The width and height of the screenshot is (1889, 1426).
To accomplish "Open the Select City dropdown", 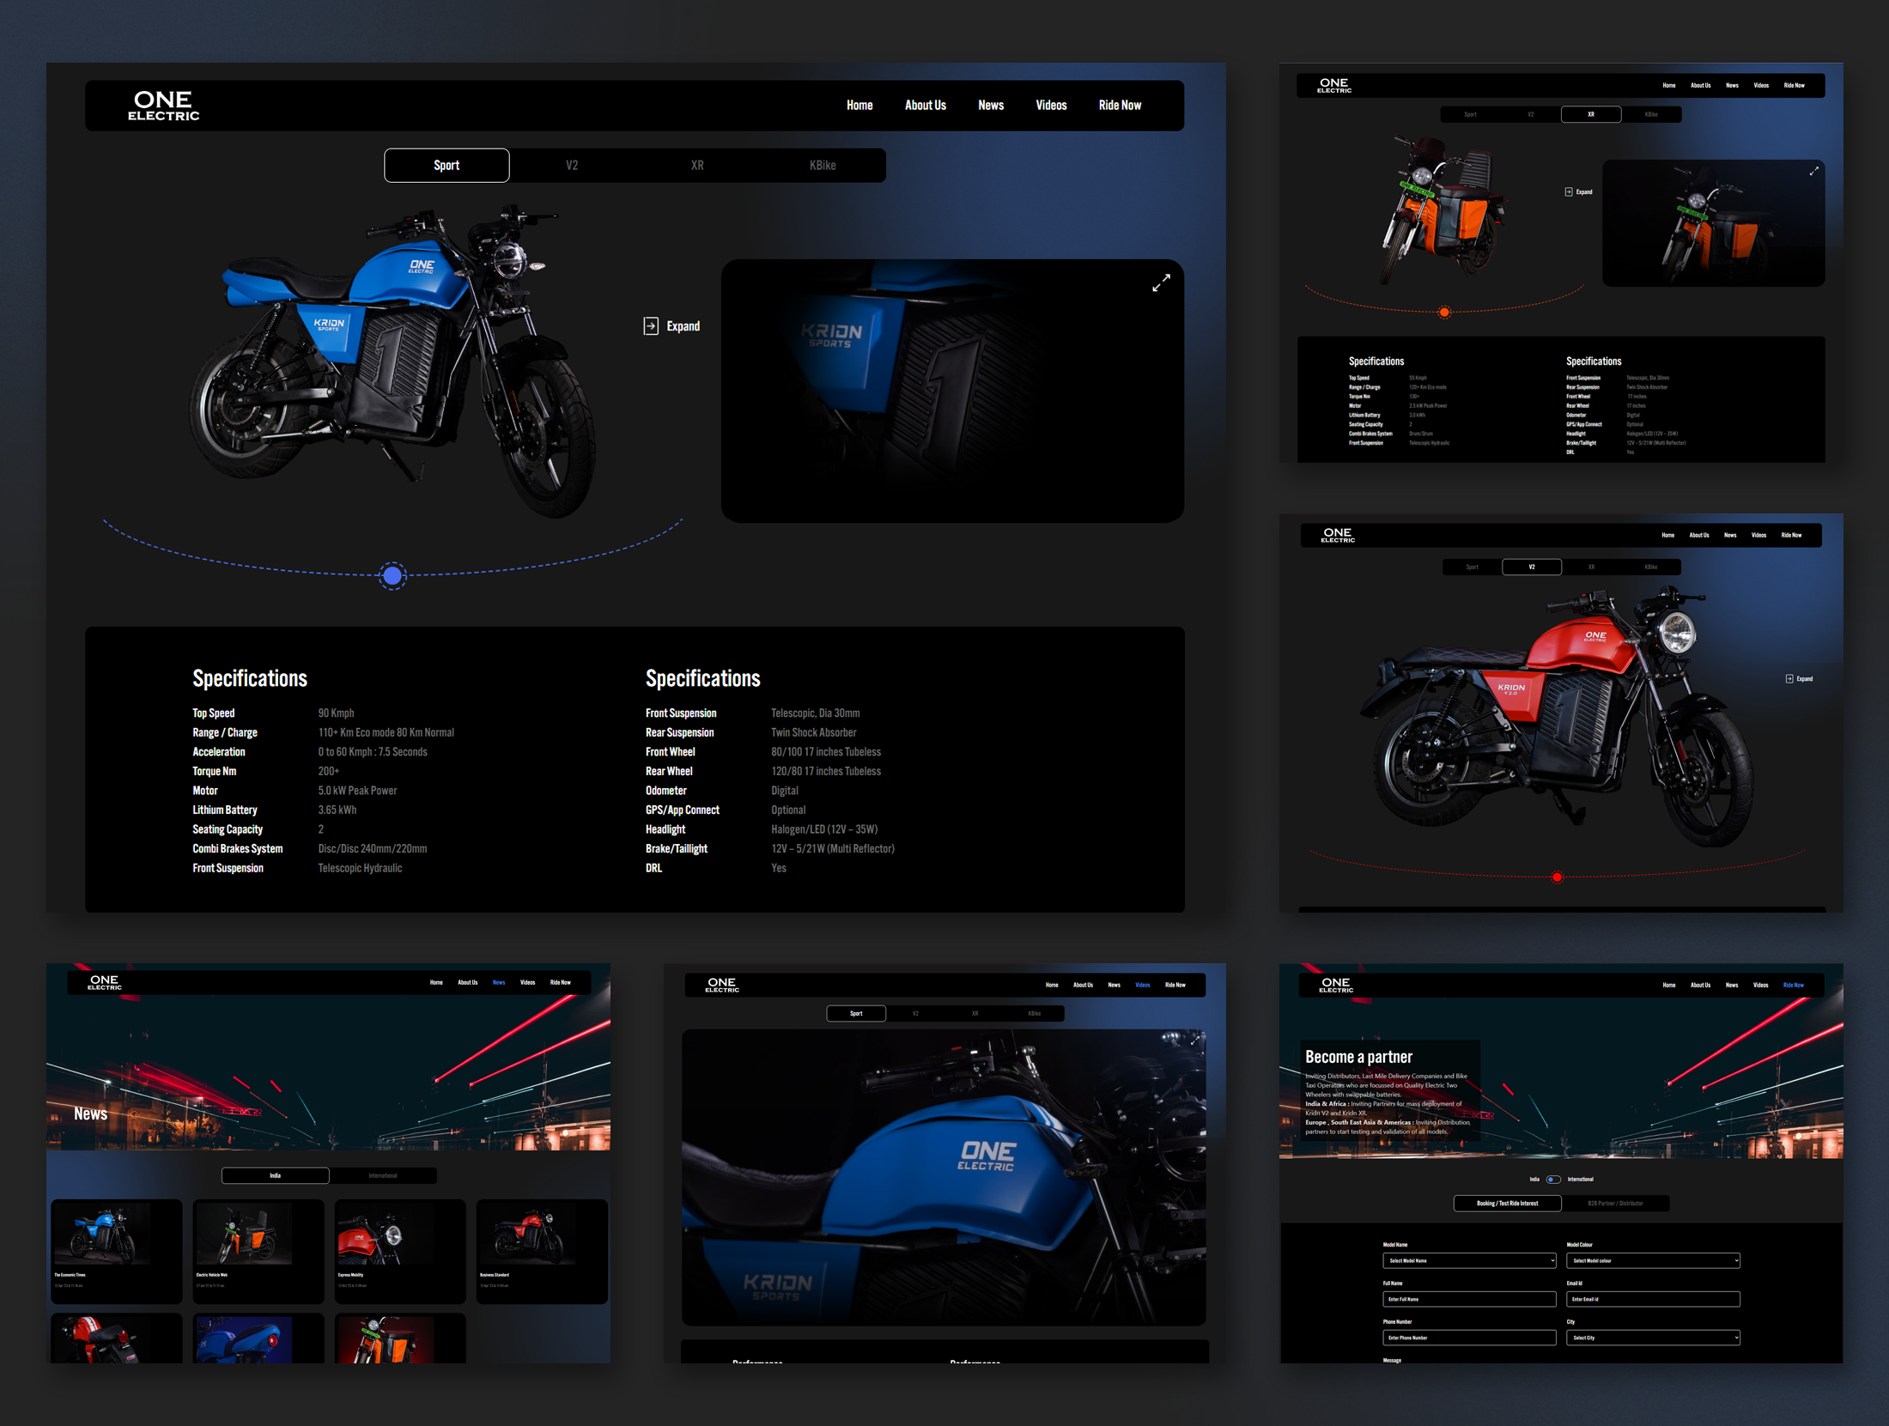I will click(1653, 1338).
